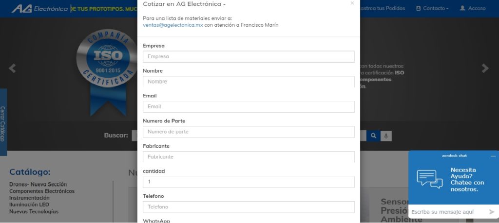Image resolution: width=499 pixels, height=223 pixels.
Task: Activate the microphone voice search icon
Action: tap(386, 136)
